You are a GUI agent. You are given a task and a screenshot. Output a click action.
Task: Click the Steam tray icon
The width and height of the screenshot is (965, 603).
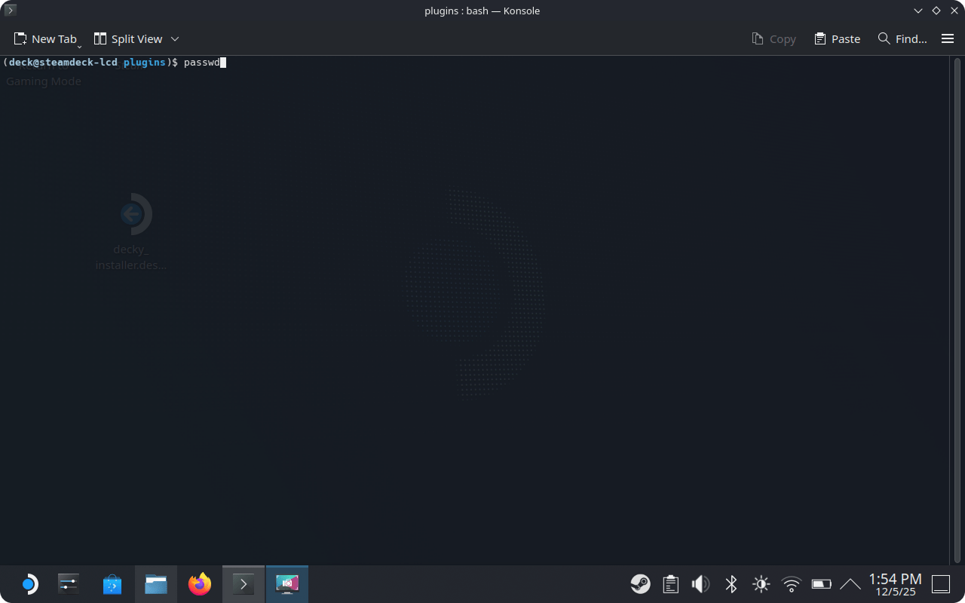pos(640,584)
